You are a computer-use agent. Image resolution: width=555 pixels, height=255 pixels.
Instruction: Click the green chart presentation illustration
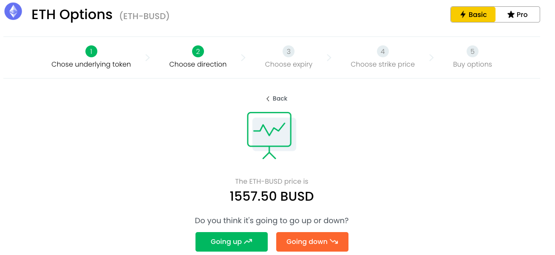272,135
